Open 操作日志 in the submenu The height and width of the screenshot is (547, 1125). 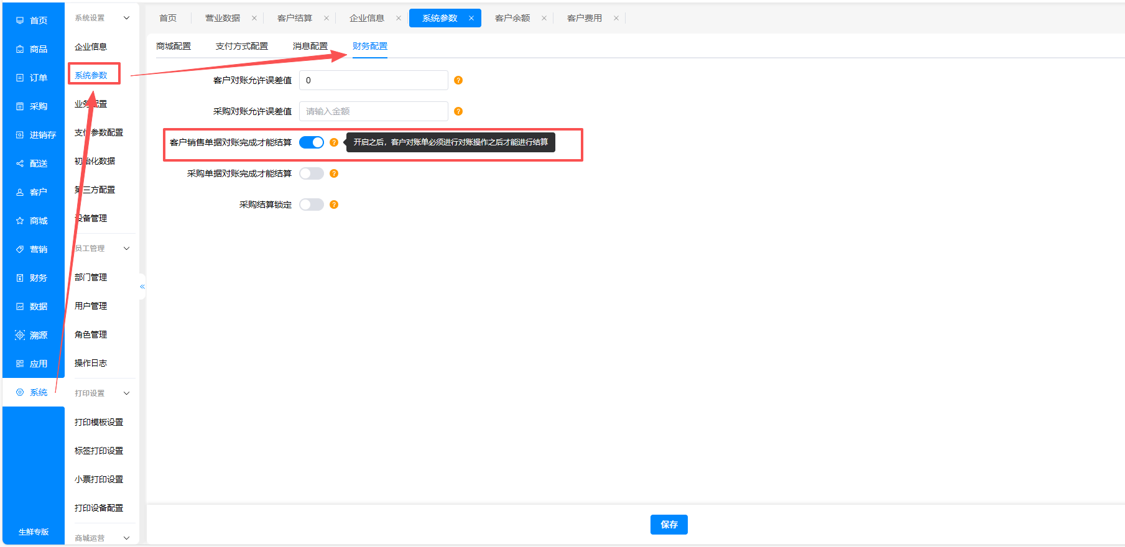pyautogui.click(x=91, y=363)
